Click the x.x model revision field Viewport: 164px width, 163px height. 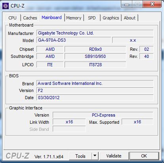coord(133,40)
